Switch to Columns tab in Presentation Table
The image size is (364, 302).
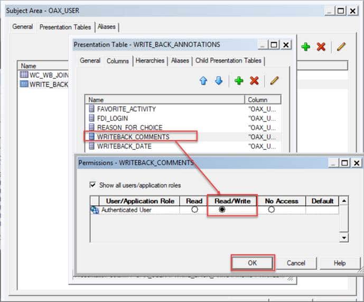(118, 61)
